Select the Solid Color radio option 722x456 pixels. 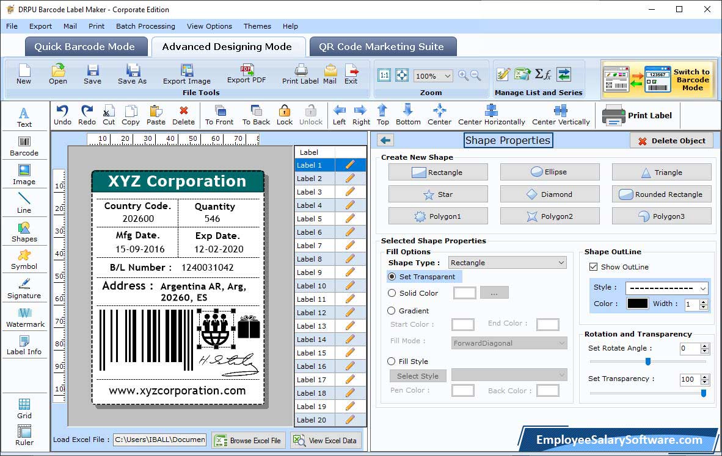(x=392, y=293)
